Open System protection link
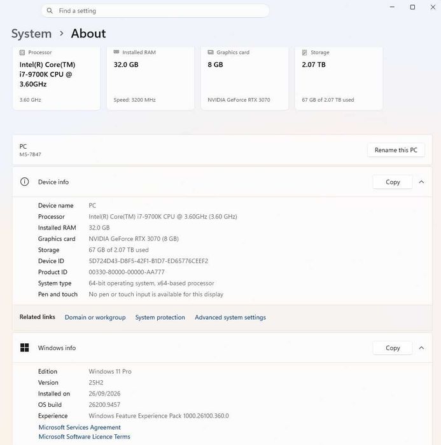The height and width of the screenshot is (445, 441). tap(160, 317)
